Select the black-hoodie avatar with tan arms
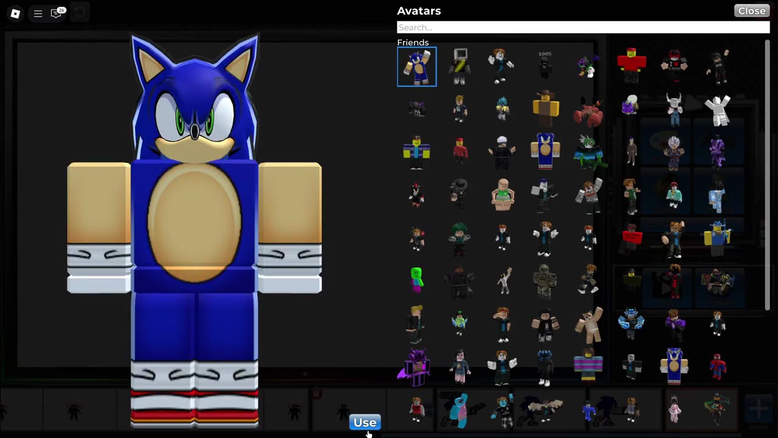778x438 pixels. (545, 324)
